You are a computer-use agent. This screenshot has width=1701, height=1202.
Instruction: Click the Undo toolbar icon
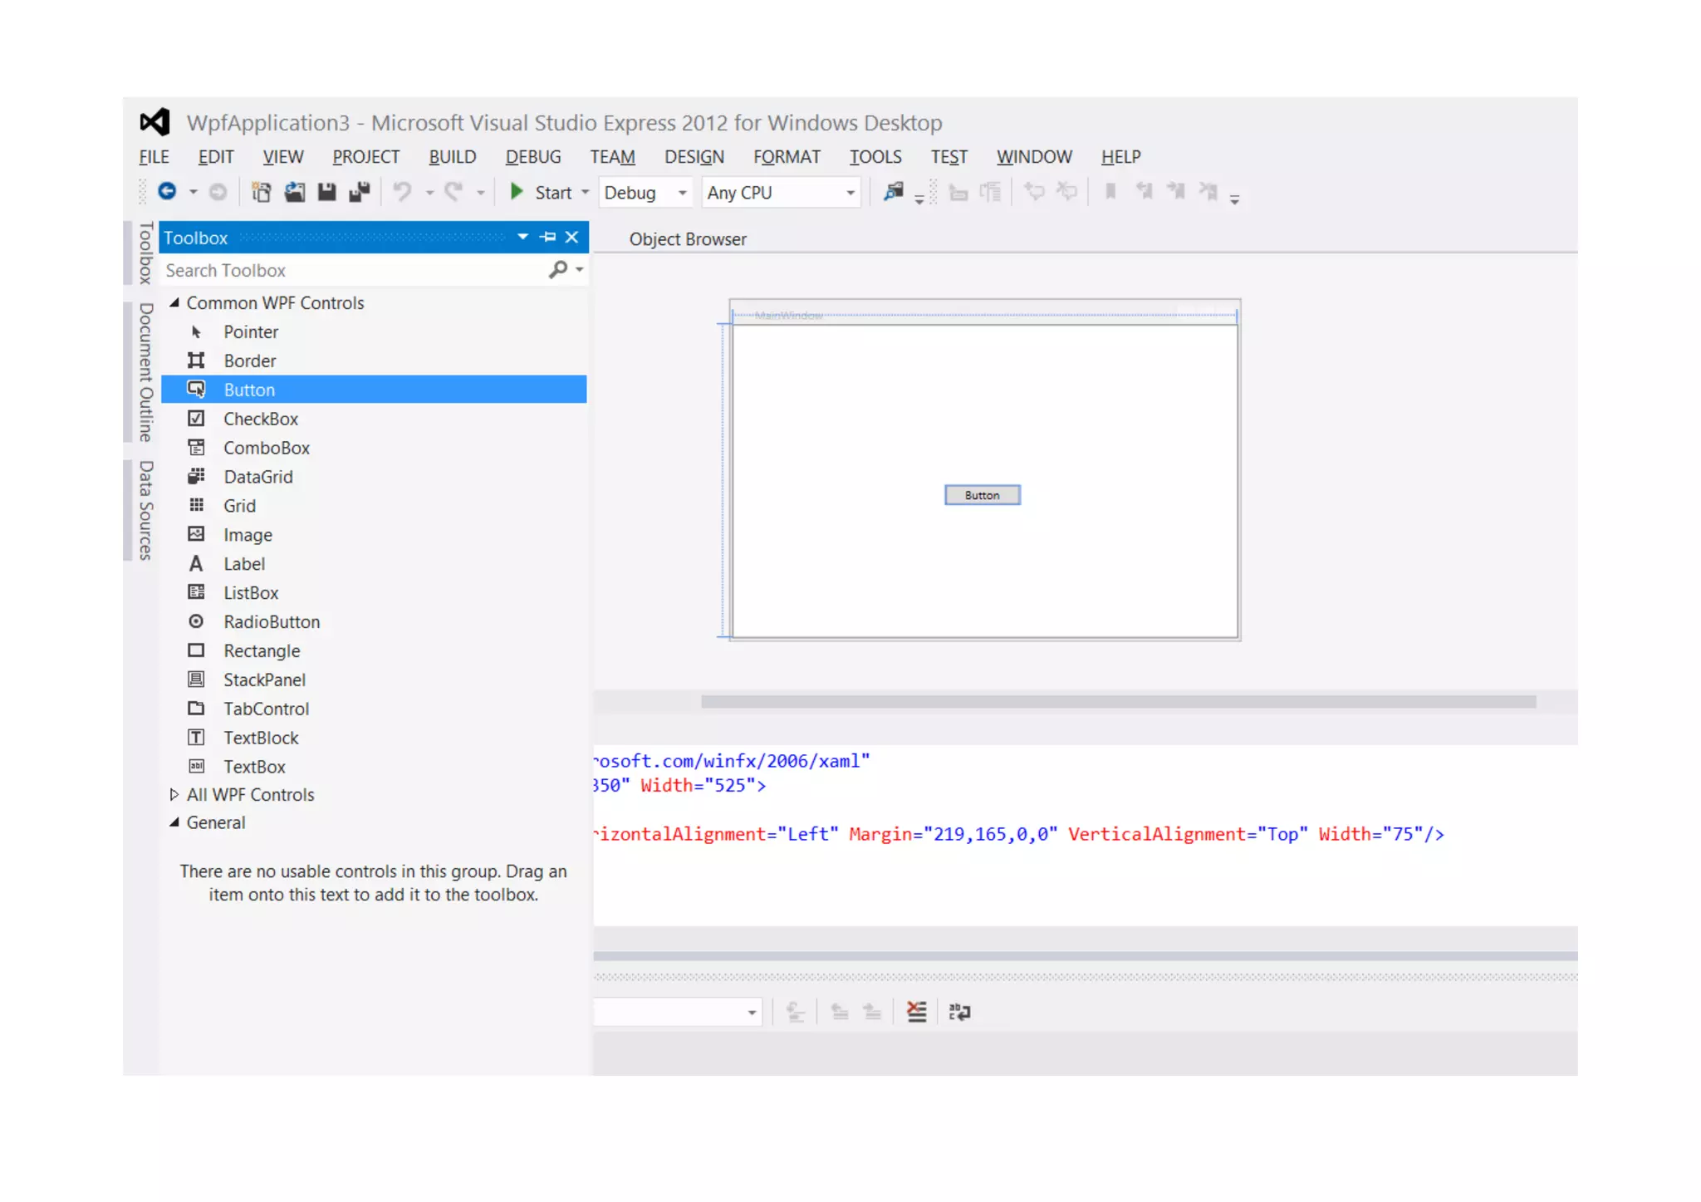click(x=403, y=192)
